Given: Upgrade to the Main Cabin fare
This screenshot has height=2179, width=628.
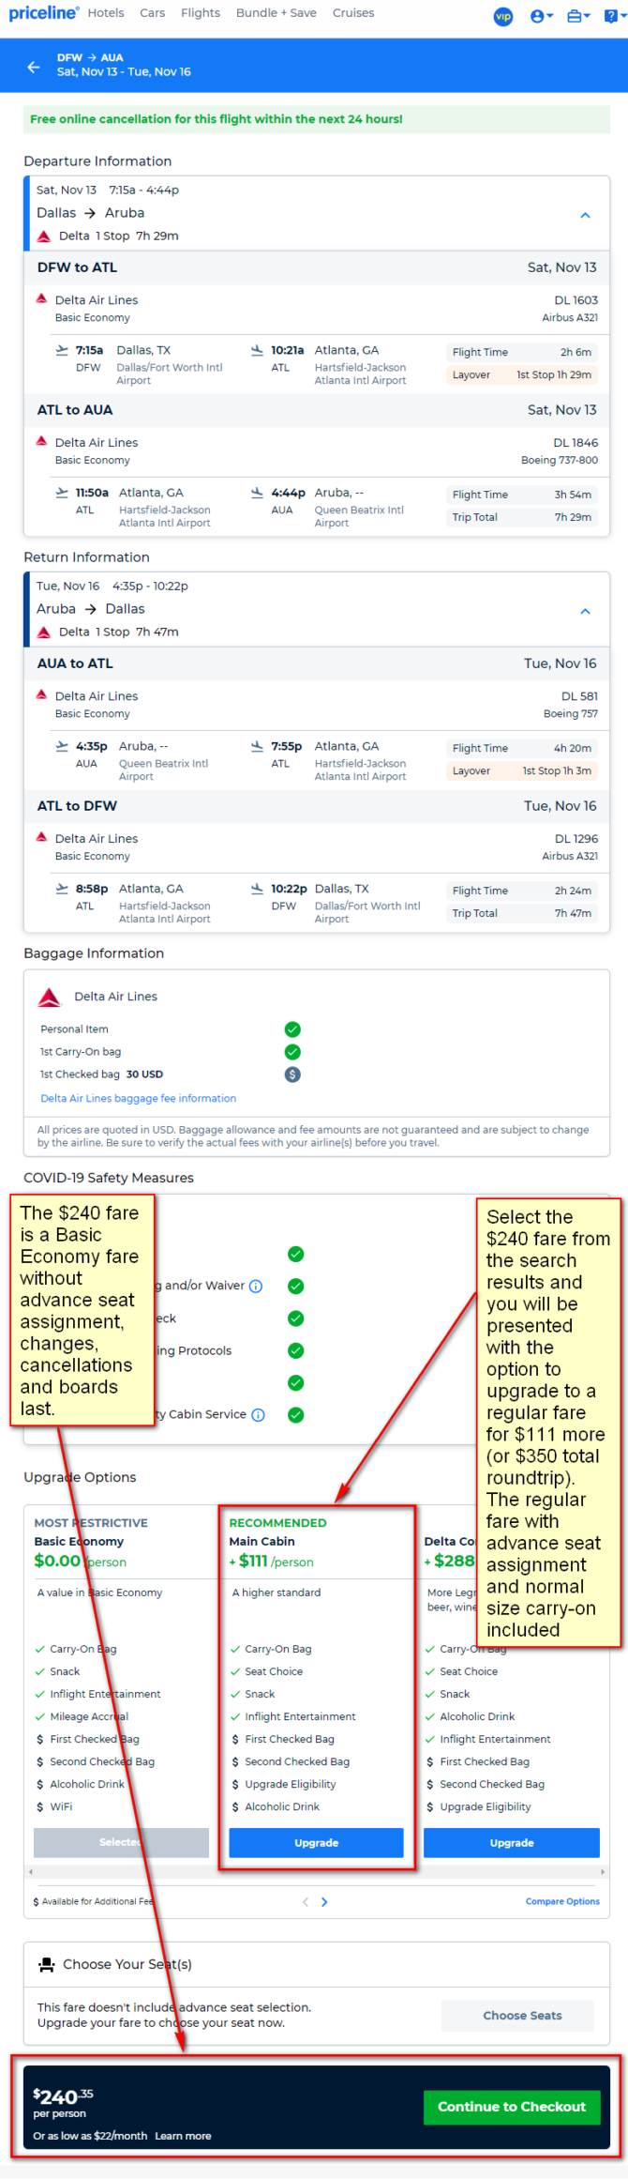Looking at the screenshot, I should (x=316, y=1842).
